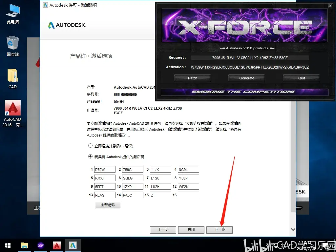Image resolution: width=336 pixels, height=252 pixels.
Task: Click activation field 1 containing D79W
Action: 105,170
